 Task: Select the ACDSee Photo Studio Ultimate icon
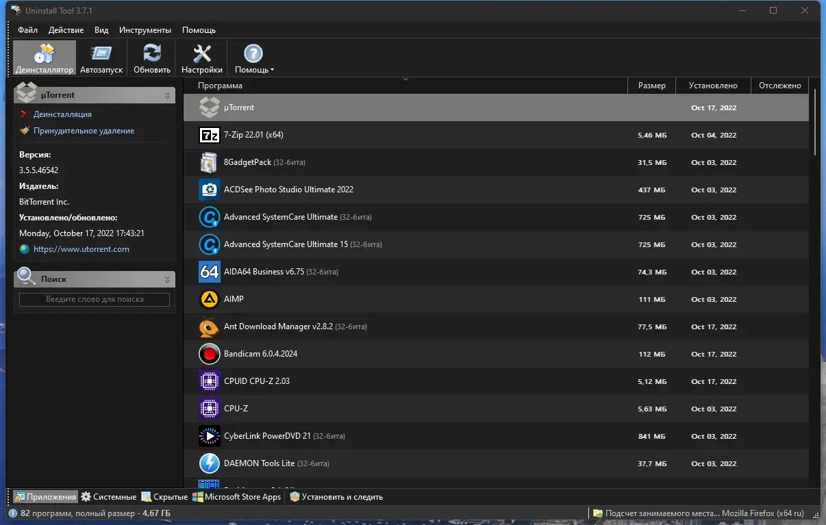click(x=209, y=190)
